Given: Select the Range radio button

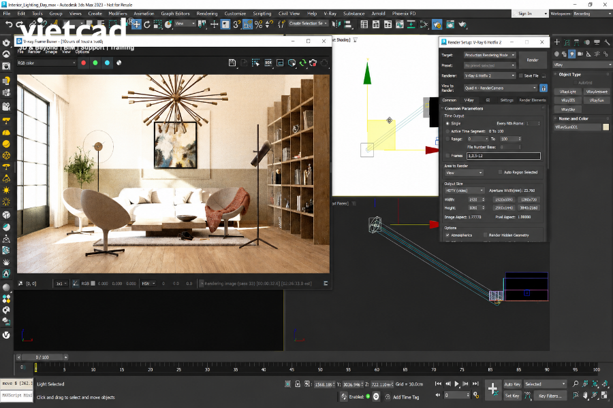Looking at the screenshot, I should [447, 139].
